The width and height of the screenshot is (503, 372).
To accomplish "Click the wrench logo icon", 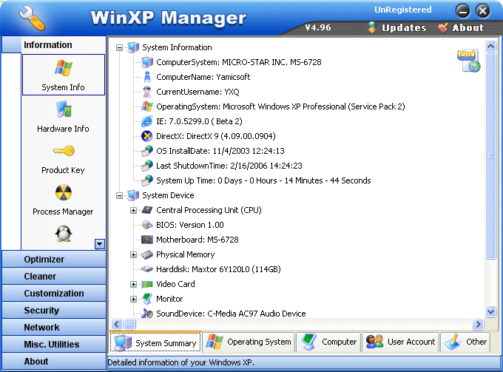I will [x=32, y=18].
